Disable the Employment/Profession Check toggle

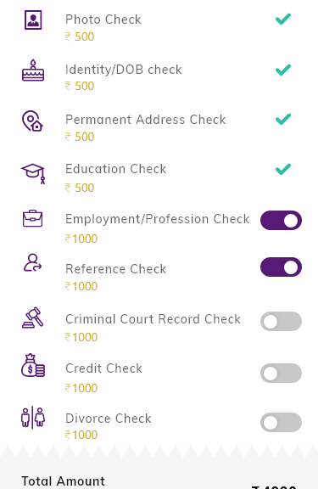click(281, 220)
